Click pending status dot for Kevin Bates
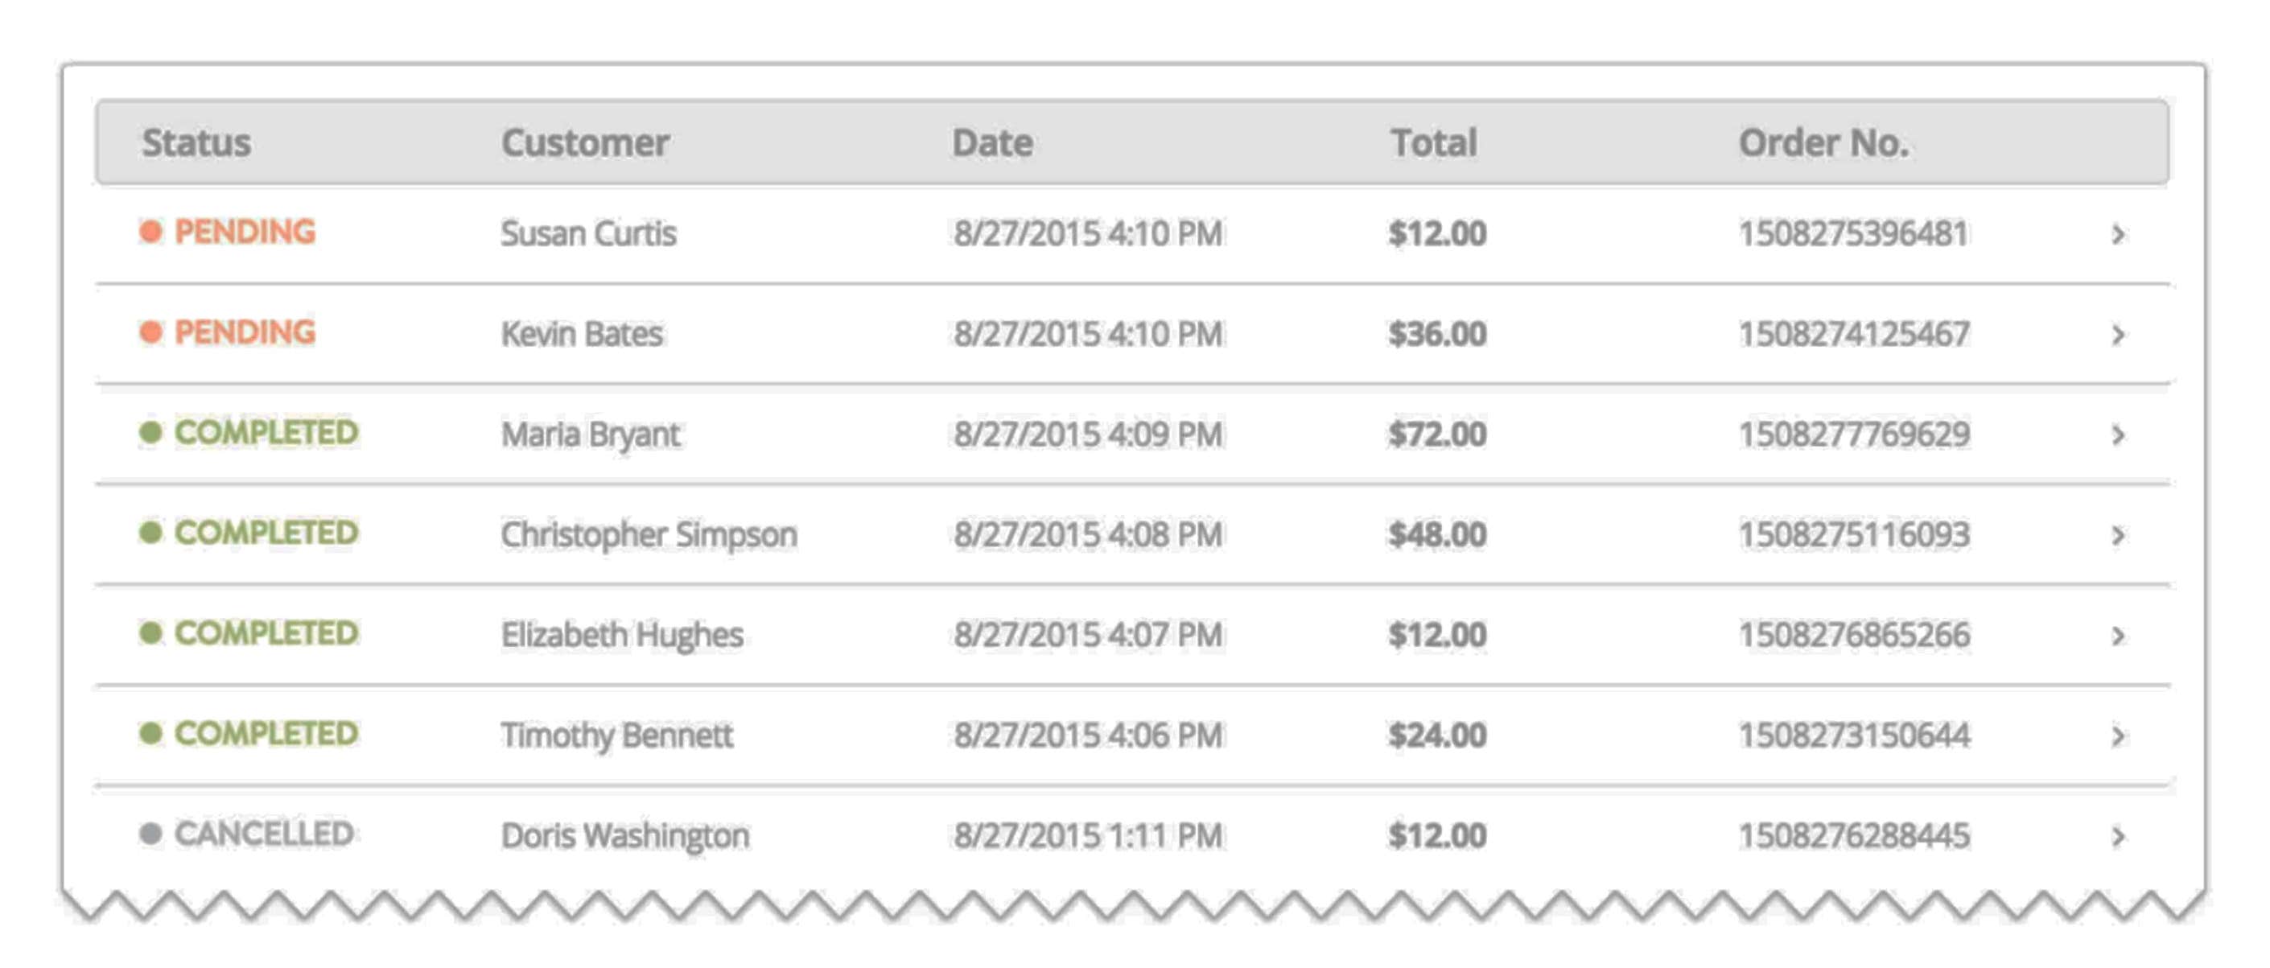 point(150,332)
